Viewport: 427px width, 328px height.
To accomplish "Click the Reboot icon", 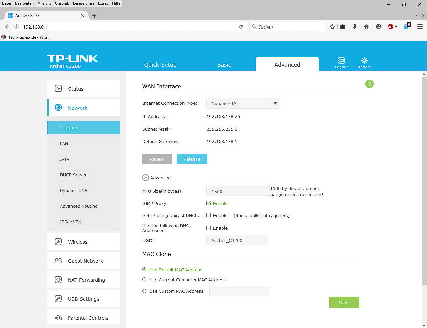I will (364, 60).
